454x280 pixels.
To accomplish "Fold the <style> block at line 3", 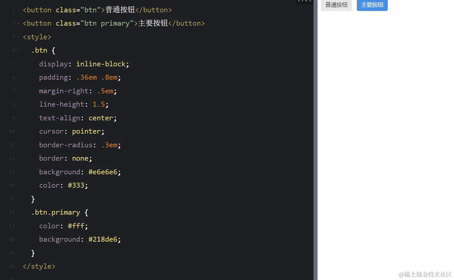I will click(19, 37).
